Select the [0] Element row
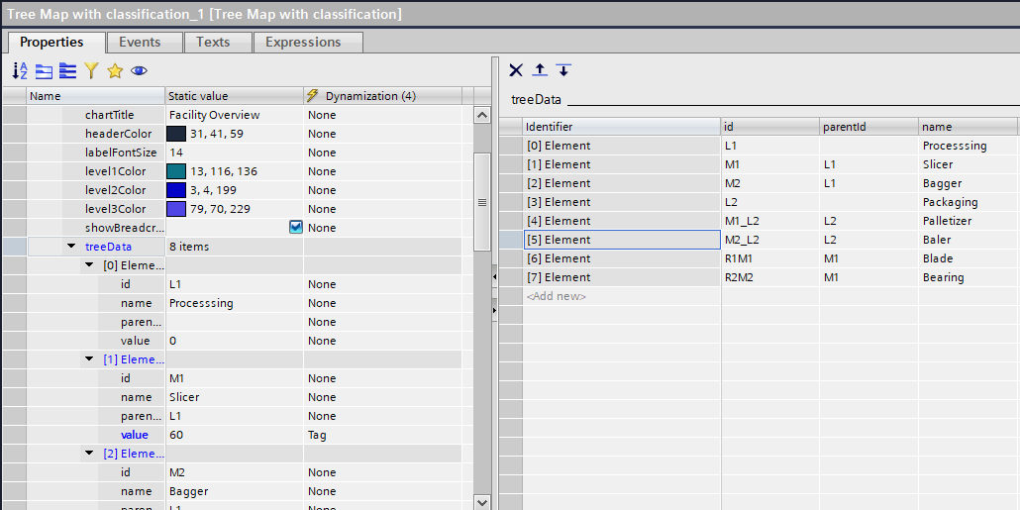Viewport: 1020px width, 510px height. coord(622,146)
